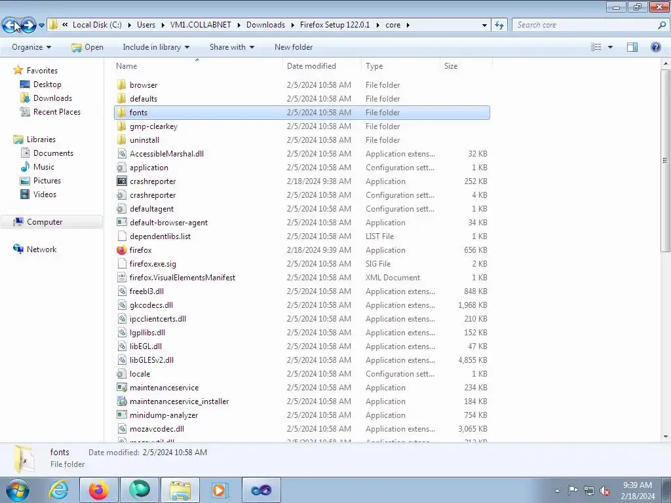This screenshot has width=671, height=503.
Task: Open Internet Explorer from taskbar
Action: tap(58, 490)
